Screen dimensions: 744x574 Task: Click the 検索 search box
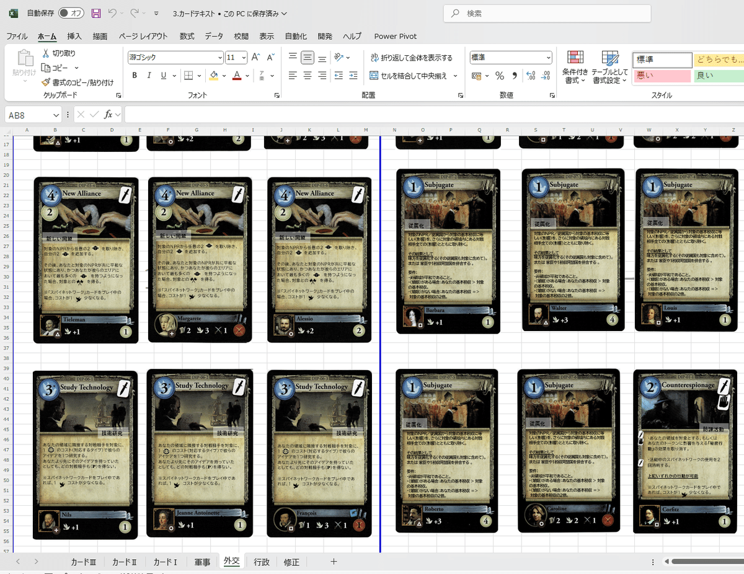[547, 13]
